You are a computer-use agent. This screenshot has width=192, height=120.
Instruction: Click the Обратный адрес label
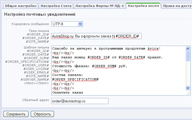coord(36,100)
